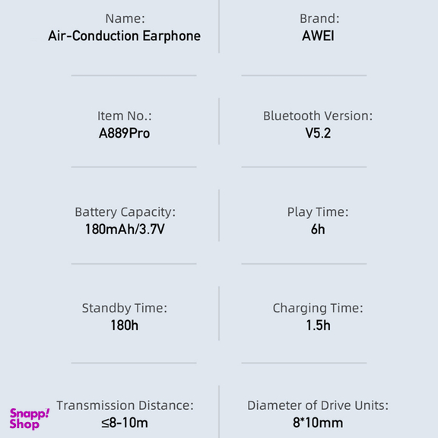This screenshot has width=438, height=438.
Task: Click the Charging Time: label
Action: (318, 309)
